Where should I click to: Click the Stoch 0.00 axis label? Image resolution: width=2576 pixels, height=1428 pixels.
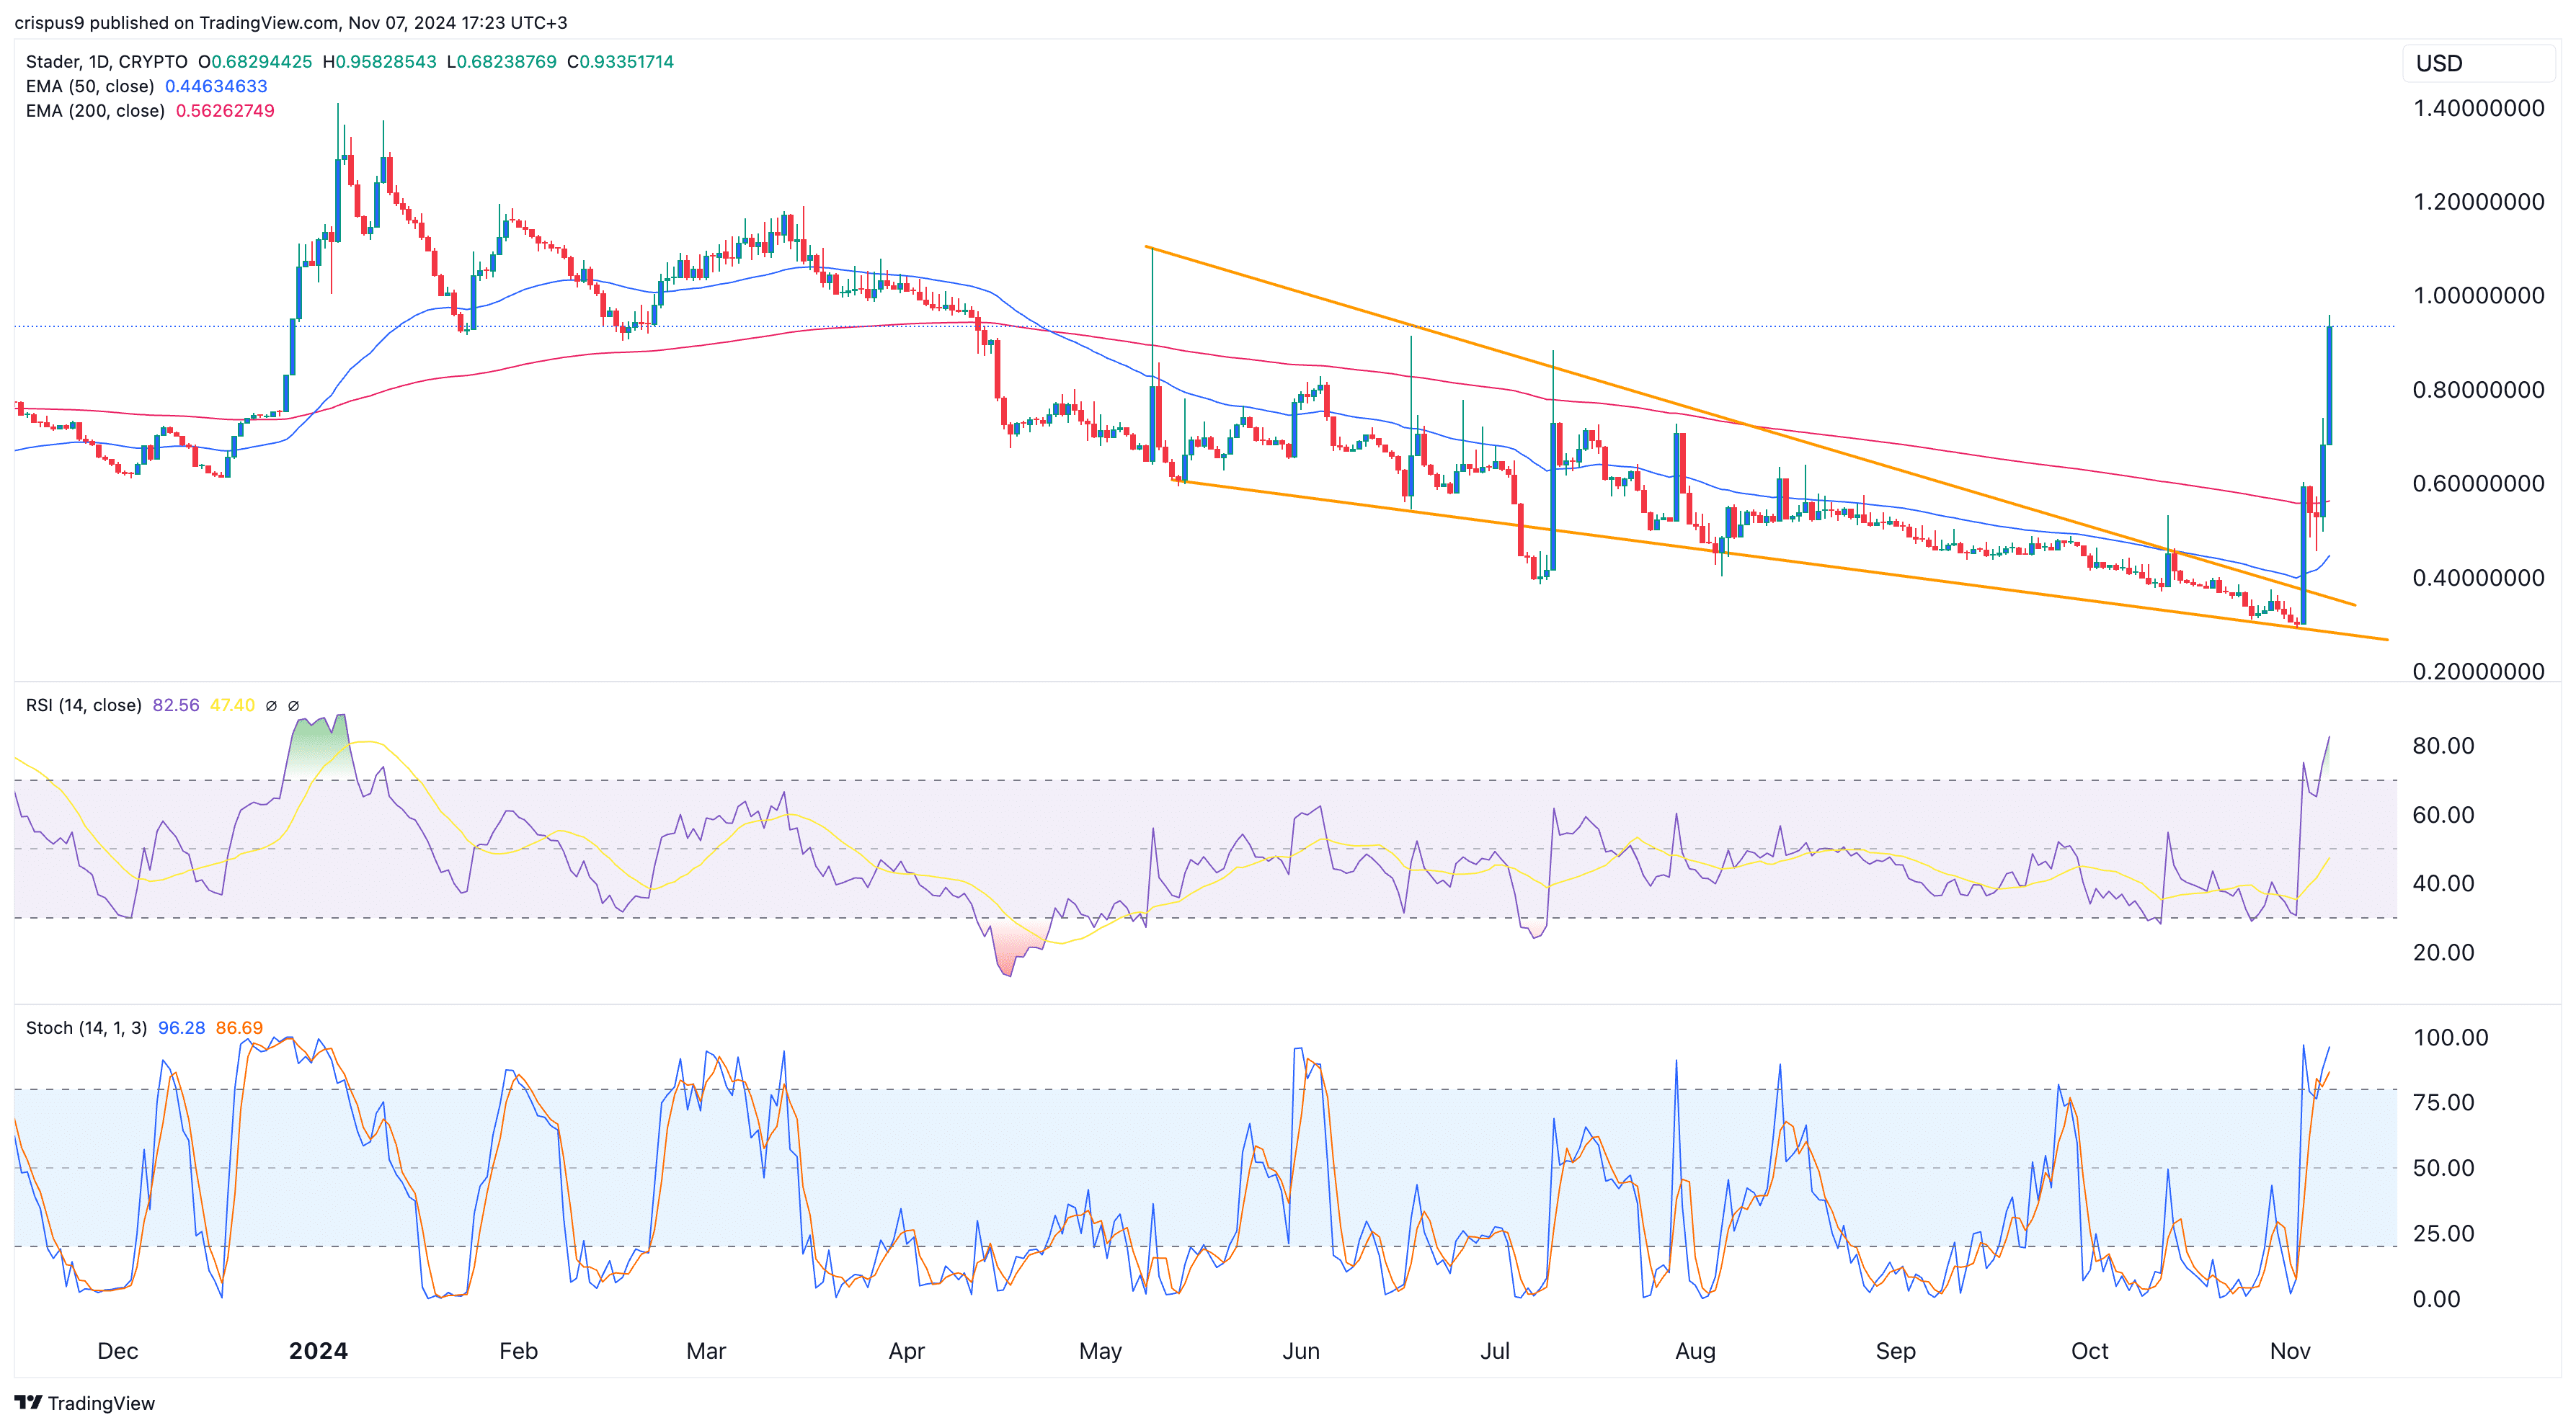pyautogui.click(x=2436, y=1299)
